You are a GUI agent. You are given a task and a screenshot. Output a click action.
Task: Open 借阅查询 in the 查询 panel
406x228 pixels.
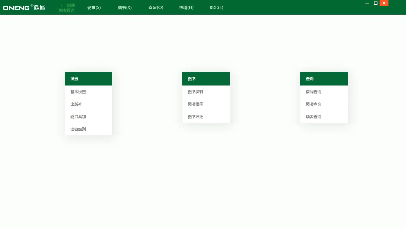point(313,92)
